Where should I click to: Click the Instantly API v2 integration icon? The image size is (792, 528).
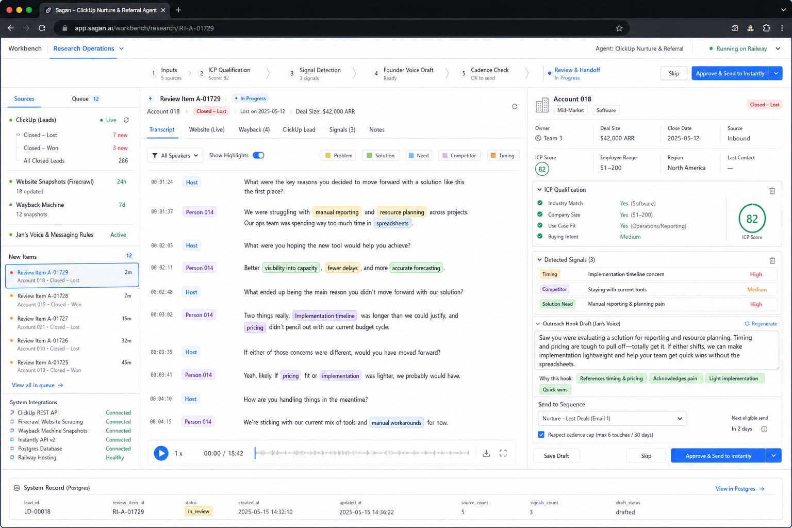coord(12,440)
